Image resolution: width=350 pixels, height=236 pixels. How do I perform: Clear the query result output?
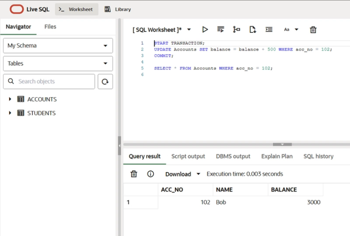[x=134, y=174]
